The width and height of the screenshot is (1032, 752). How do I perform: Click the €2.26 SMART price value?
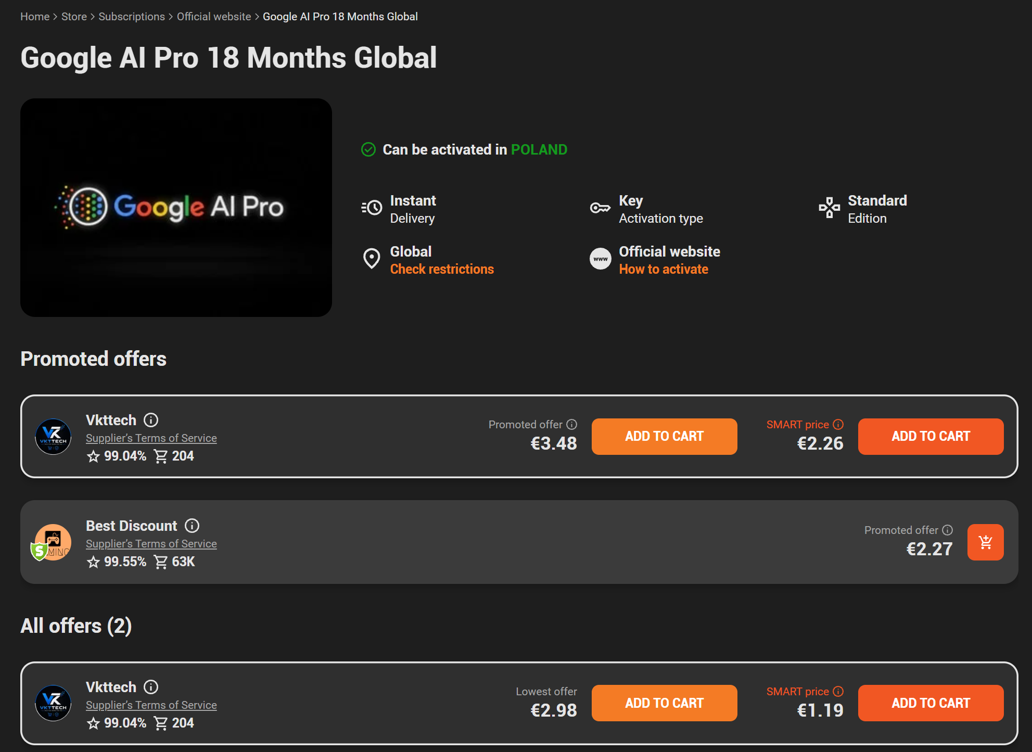click(820, 443)
